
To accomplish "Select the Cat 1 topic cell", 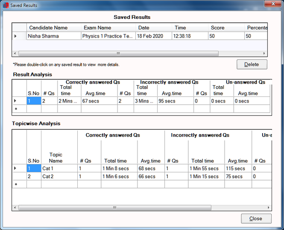I will tap(59, 169).
